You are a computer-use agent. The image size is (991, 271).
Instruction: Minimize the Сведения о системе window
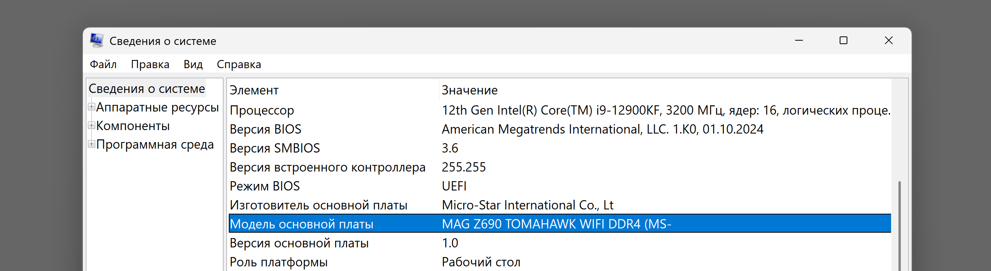[799, 41]
